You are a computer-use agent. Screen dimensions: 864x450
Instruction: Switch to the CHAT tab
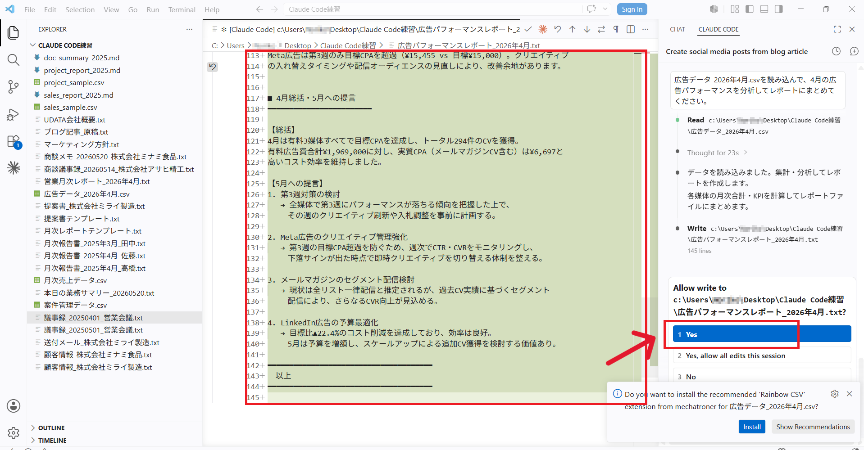click(x=677, y=29)
